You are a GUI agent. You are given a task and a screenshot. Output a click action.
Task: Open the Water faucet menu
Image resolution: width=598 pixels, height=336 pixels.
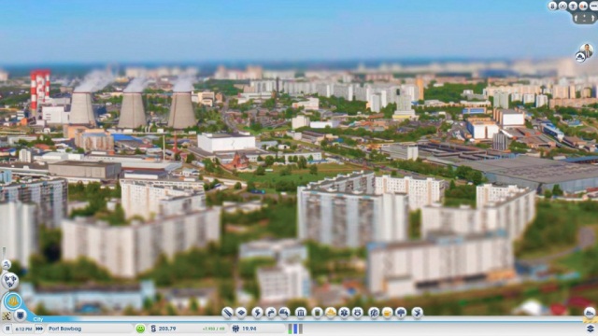[271, 313]
